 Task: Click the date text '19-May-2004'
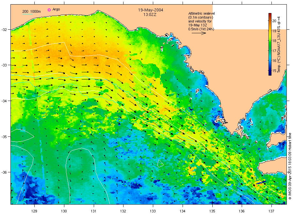point(151,10)
